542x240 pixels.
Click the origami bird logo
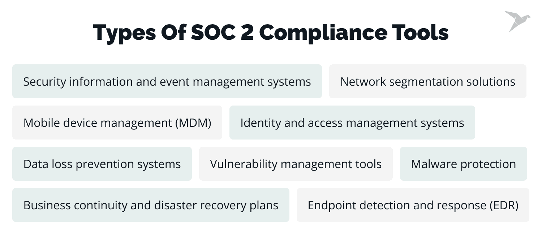(x=517, y=21)
